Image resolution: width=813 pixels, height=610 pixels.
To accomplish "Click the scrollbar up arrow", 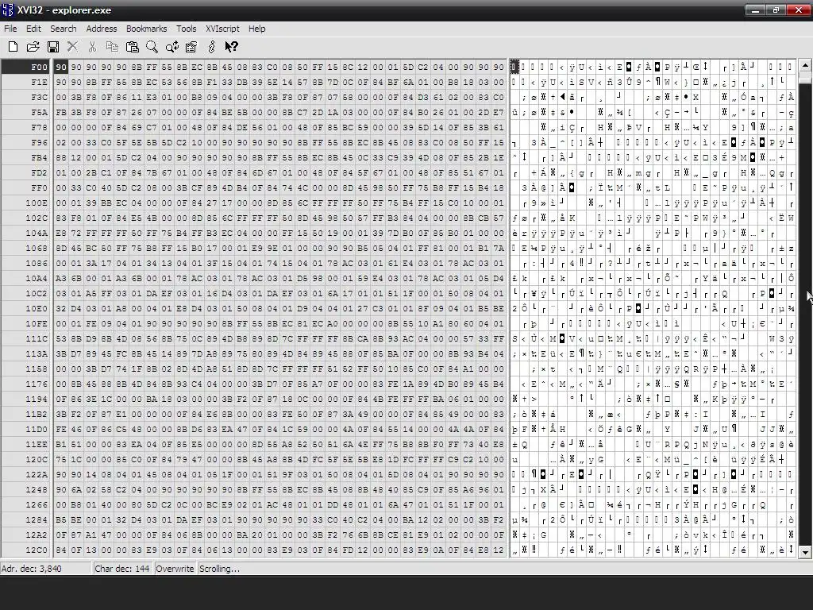I will 805,65.
